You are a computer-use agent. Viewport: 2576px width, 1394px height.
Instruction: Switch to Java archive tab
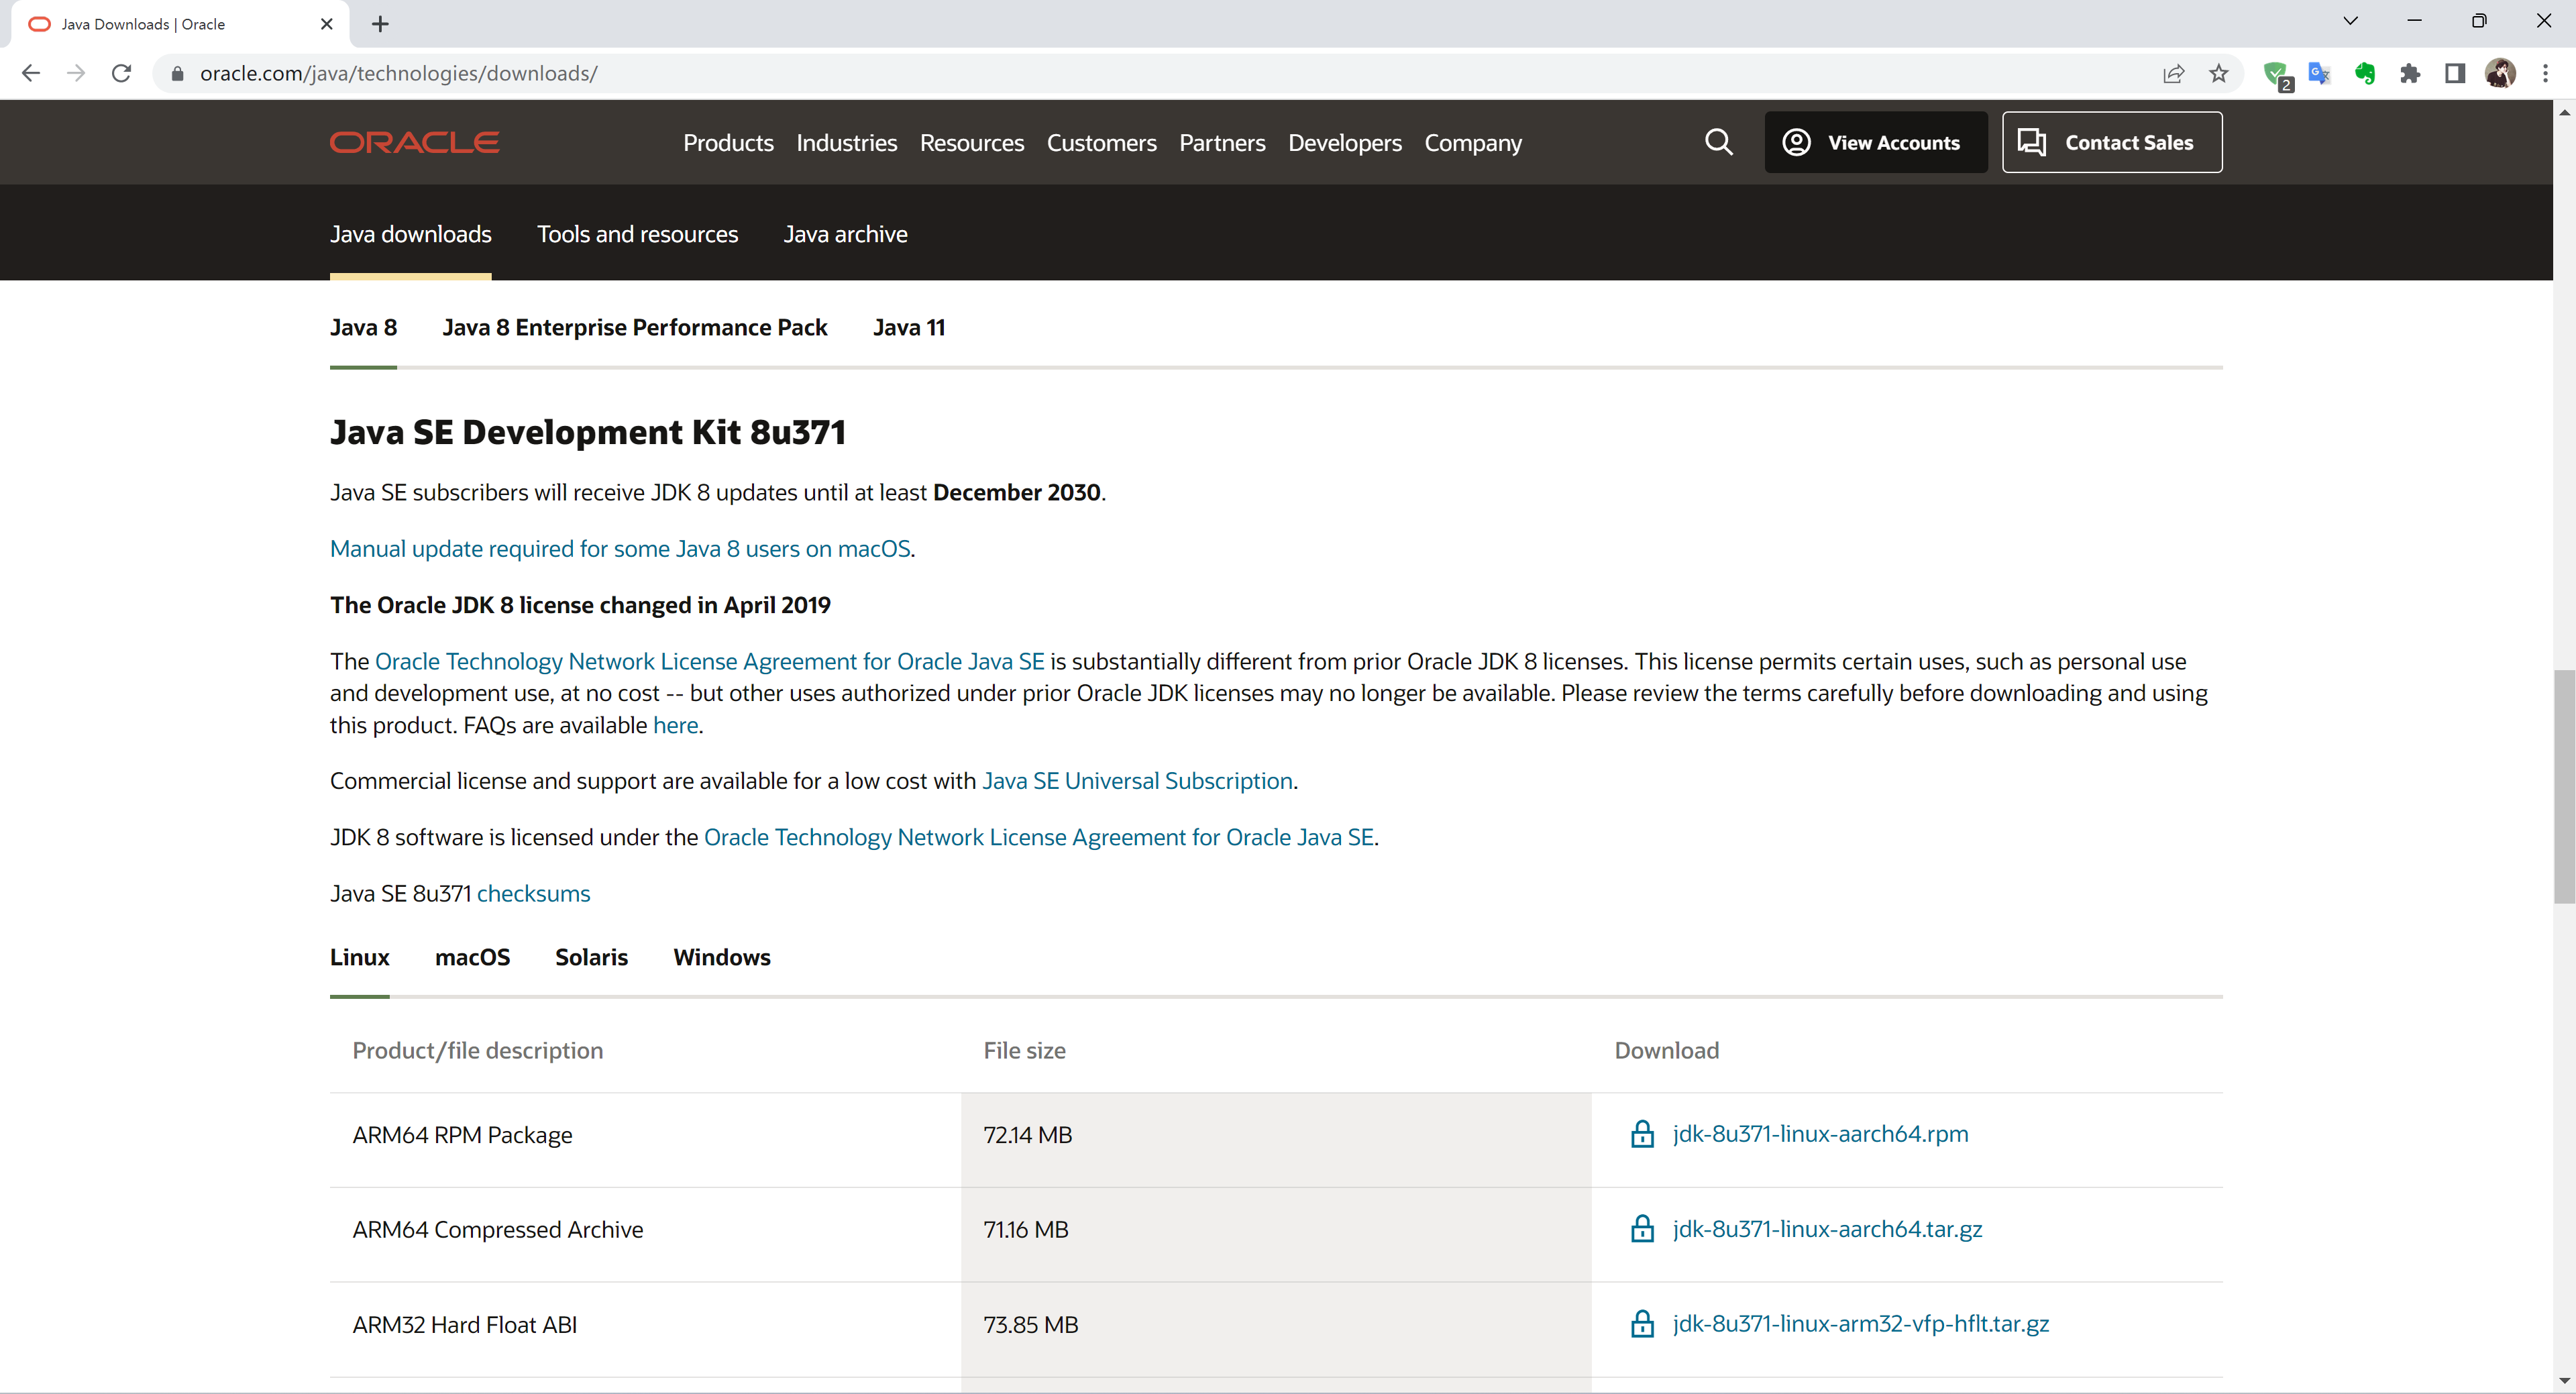[845, 234]
